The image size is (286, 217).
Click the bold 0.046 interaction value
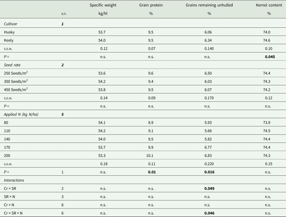point(209,213)
